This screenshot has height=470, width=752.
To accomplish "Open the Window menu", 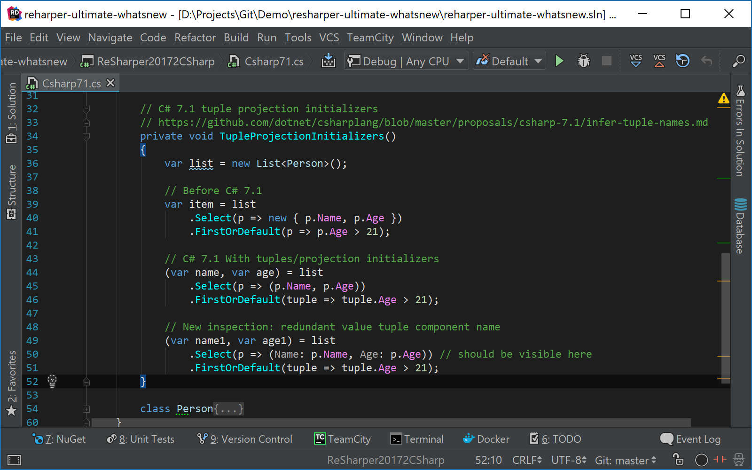I will pos(422,38).
